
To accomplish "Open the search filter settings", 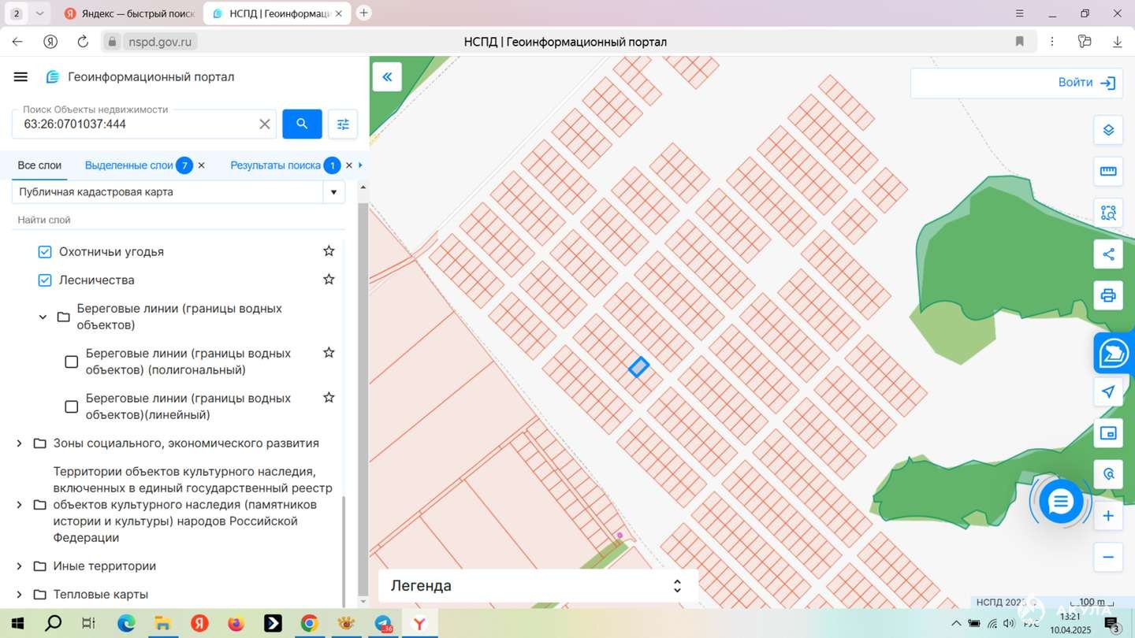I will 343,124.
